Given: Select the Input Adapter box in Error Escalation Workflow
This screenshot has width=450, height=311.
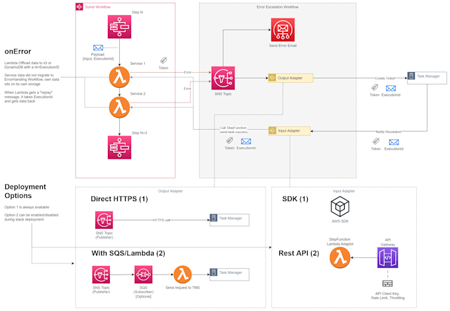Looking at the screenshot, I should click(290, 131).
